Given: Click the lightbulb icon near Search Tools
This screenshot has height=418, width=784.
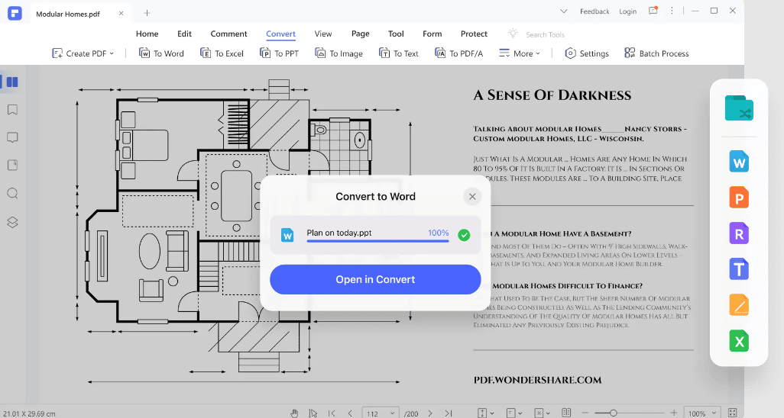Looking at the screenshot, I should [513, 34].
